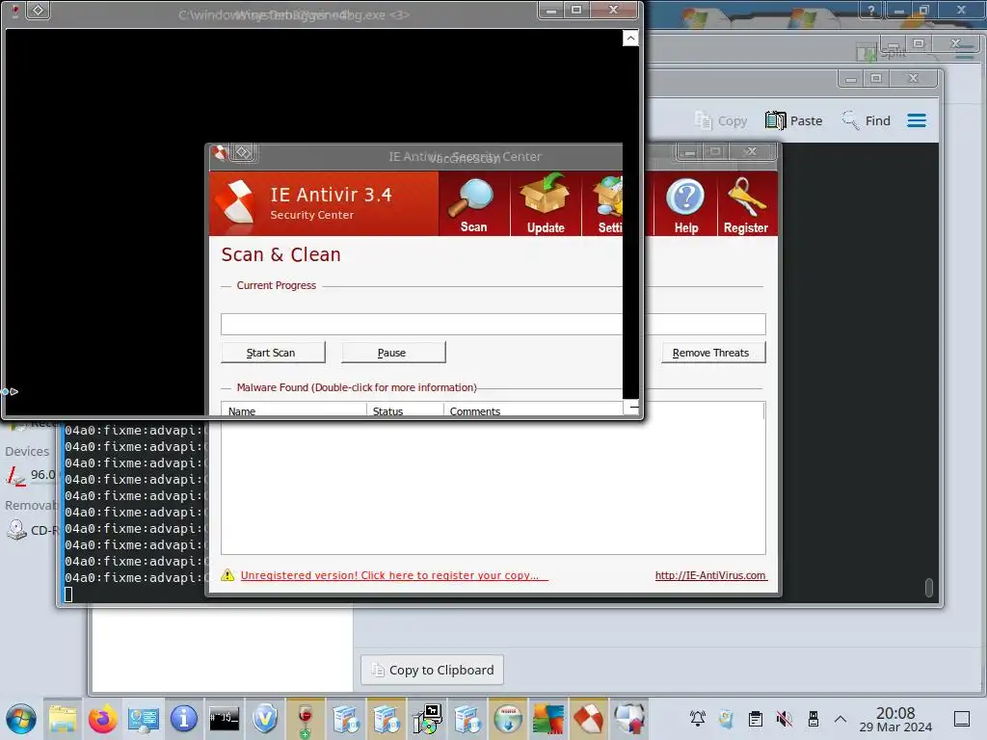Select the 96.0 hard drive device in sidebar

coord(32,475)
